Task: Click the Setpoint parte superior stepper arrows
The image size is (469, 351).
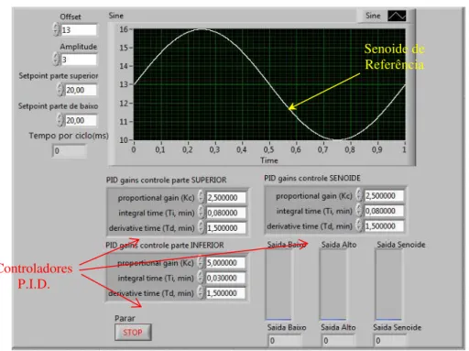Action: [60, 89]
